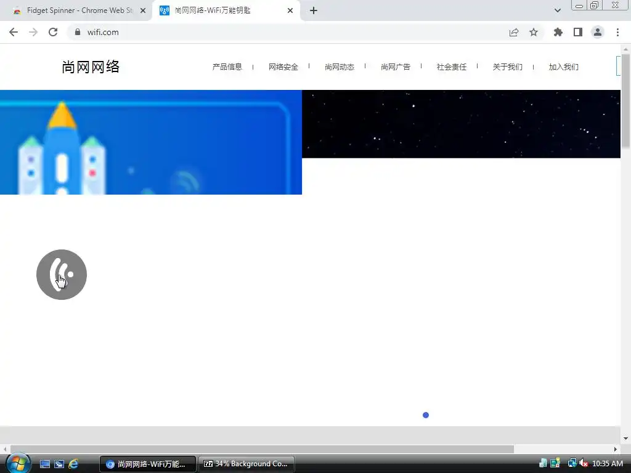Viewport: 631px width, 473px height.
Task: Click the 尚网网络 site logo
Action: pyautogui.click(x=91, y=67)
